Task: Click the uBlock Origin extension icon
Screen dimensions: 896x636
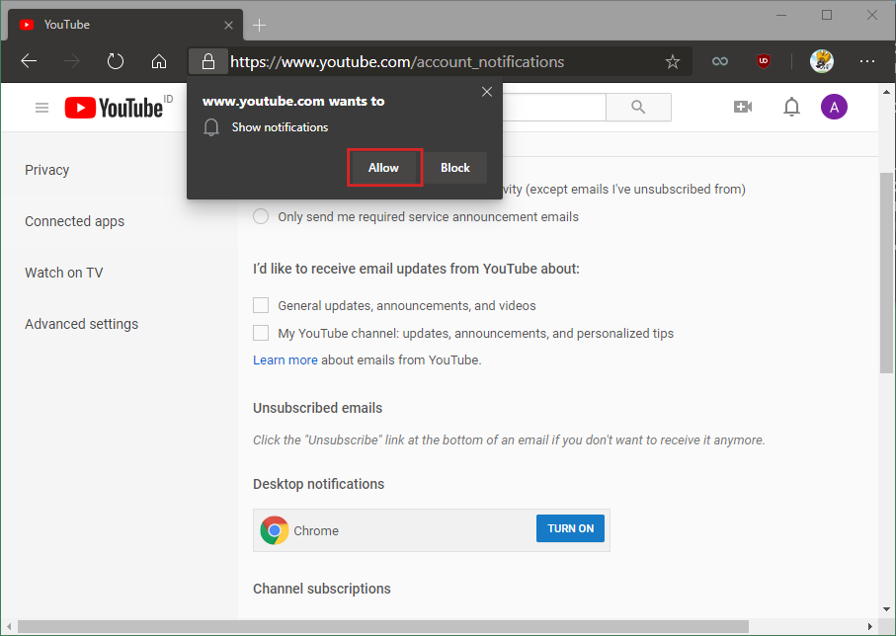Action: [x=763, y=61]
